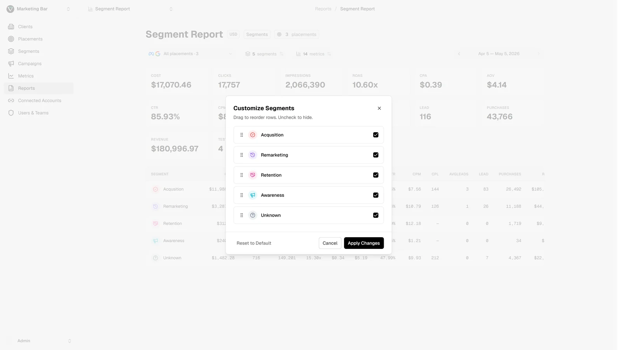The image size is (622, 350).
Task: Click the 3 placements tag
Action: (x=297, y=34)
